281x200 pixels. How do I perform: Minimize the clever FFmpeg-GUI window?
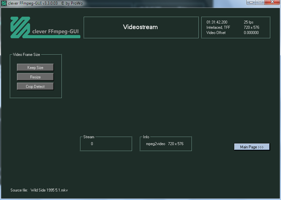point(251,2)
